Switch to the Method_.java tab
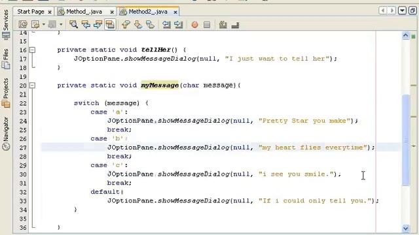419x235 pixels. point(84,12)
